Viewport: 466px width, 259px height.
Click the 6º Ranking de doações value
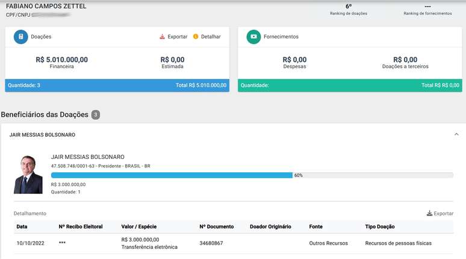tap(349, 6)
